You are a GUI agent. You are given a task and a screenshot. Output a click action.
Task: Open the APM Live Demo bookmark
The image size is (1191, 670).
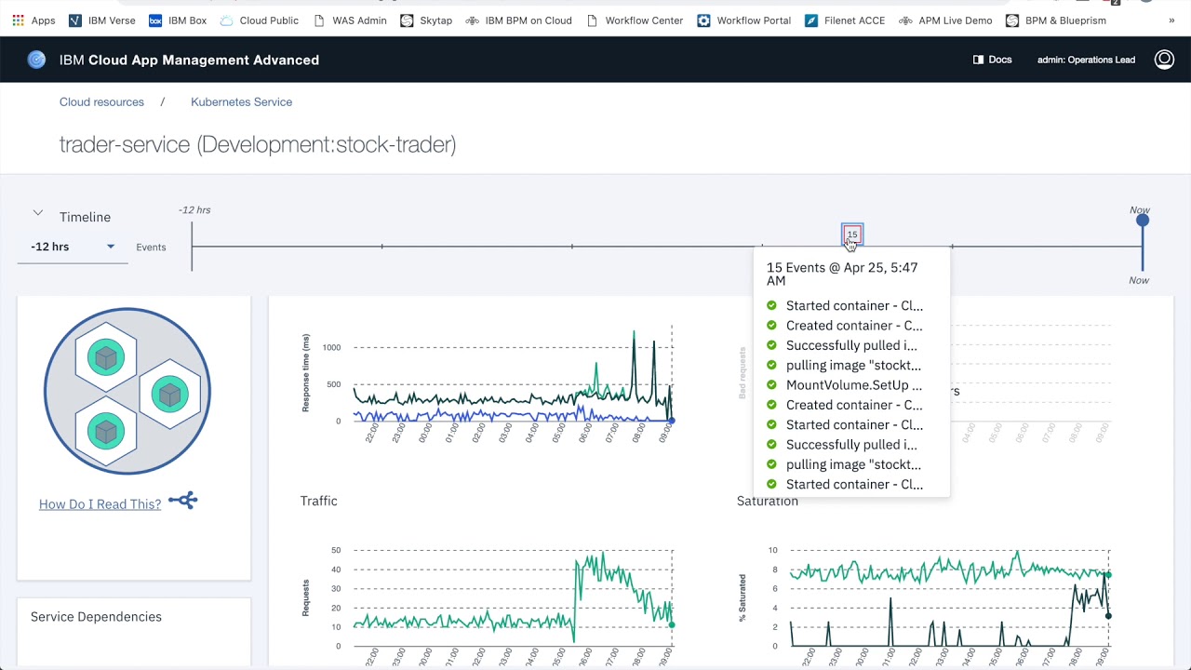(945, 20)
